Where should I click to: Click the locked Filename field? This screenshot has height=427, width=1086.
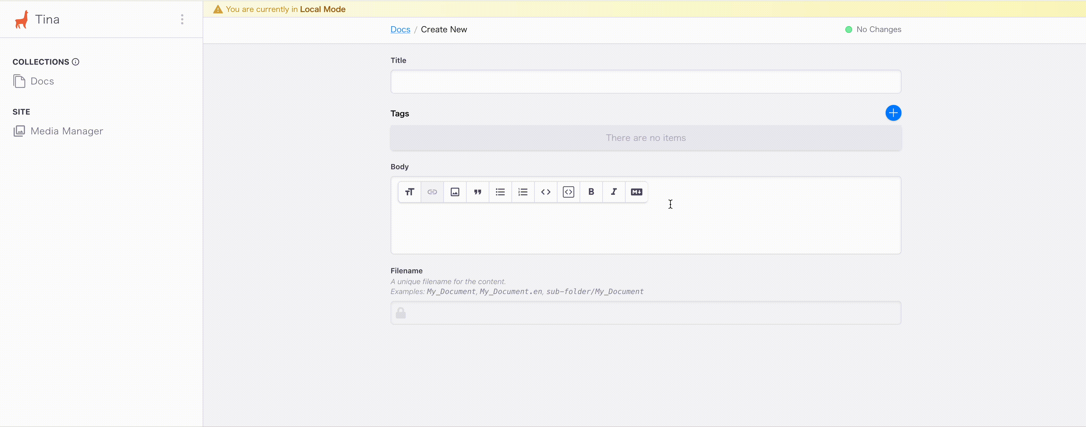[x=645, y=313]
